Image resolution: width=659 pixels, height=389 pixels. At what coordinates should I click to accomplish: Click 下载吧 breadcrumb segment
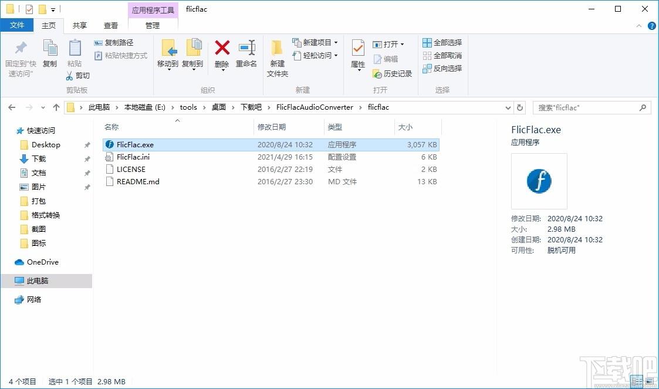pos(251,107)
